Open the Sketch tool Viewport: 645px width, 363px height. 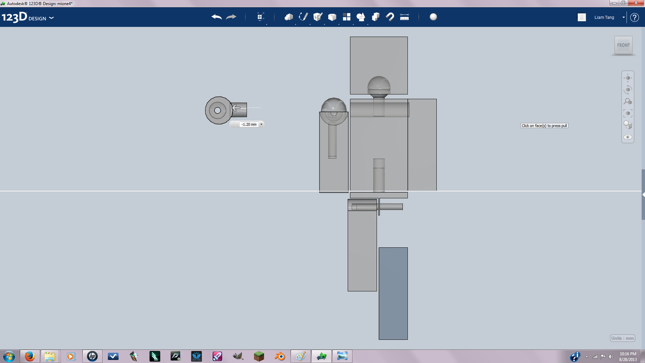tap(303, 17)
